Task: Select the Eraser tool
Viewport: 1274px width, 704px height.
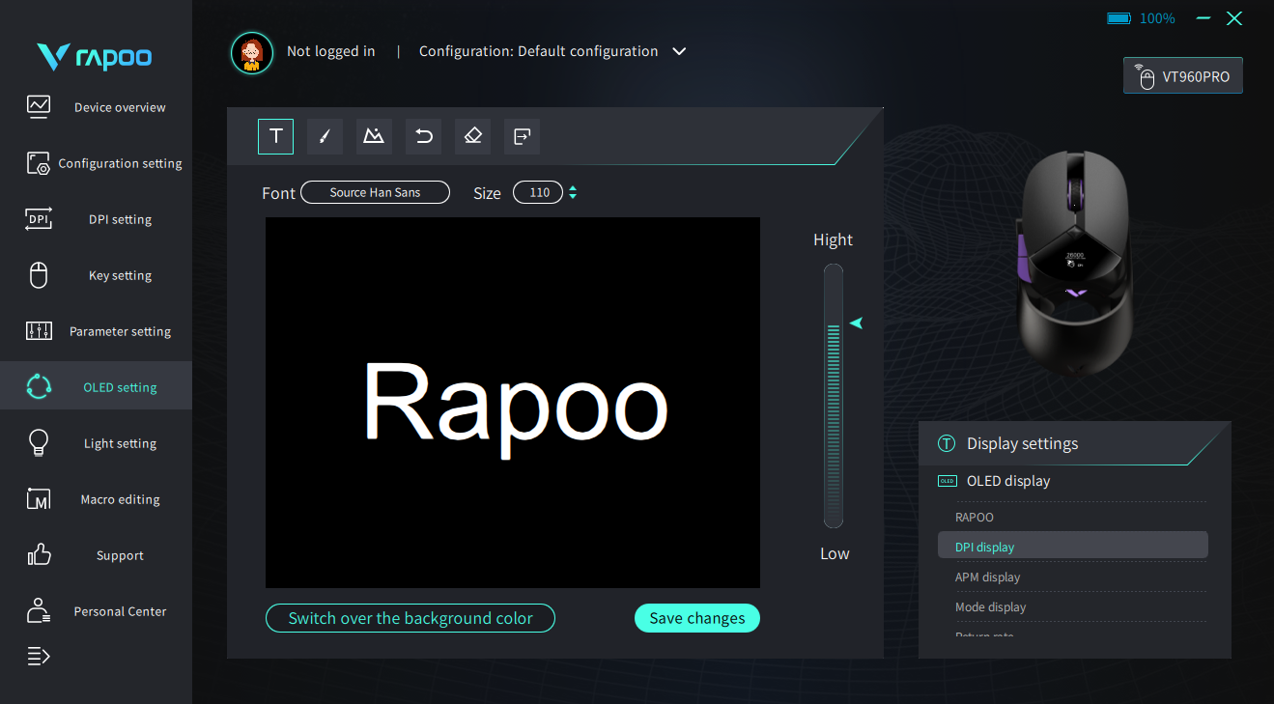Action: tap(472, 136)
